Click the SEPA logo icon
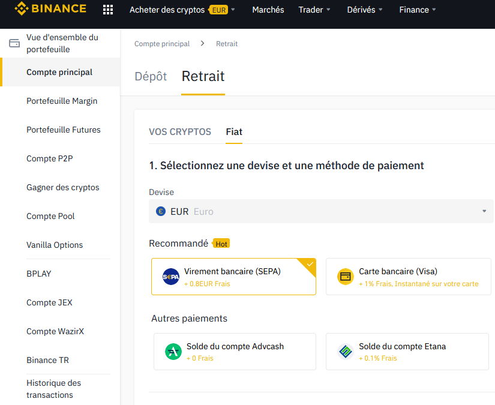Image resolution: width=495 pixels, height=405 pixels. 171,277
